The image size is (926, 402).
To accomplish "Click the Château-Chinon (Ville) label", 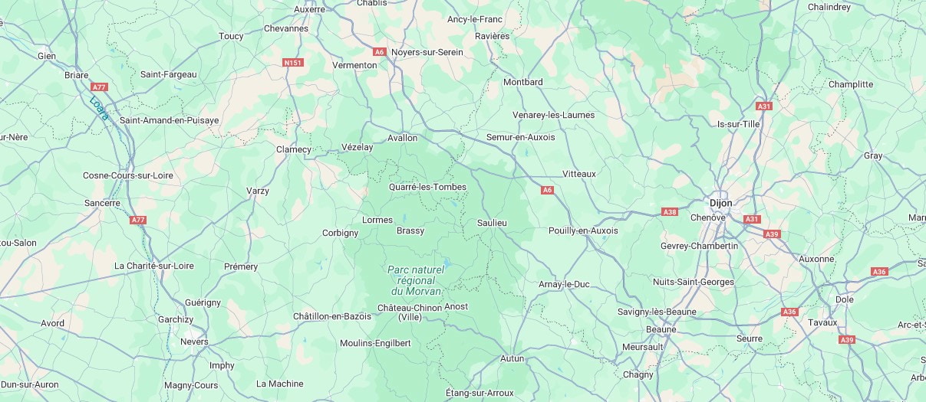I will pyautogui.click(x=410, y=312).
